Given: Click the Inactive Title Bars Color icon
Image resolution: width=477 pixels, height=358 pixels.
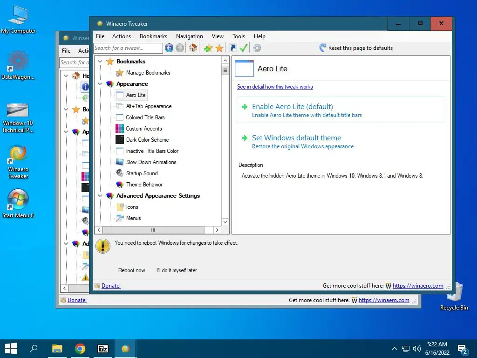Looking at the screenshot, I should (120, 151).
